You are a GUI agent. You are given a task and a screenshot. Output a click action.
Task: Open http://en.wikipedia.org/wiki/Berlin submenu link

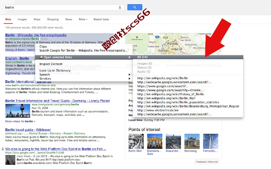click(x=163, y=78)
